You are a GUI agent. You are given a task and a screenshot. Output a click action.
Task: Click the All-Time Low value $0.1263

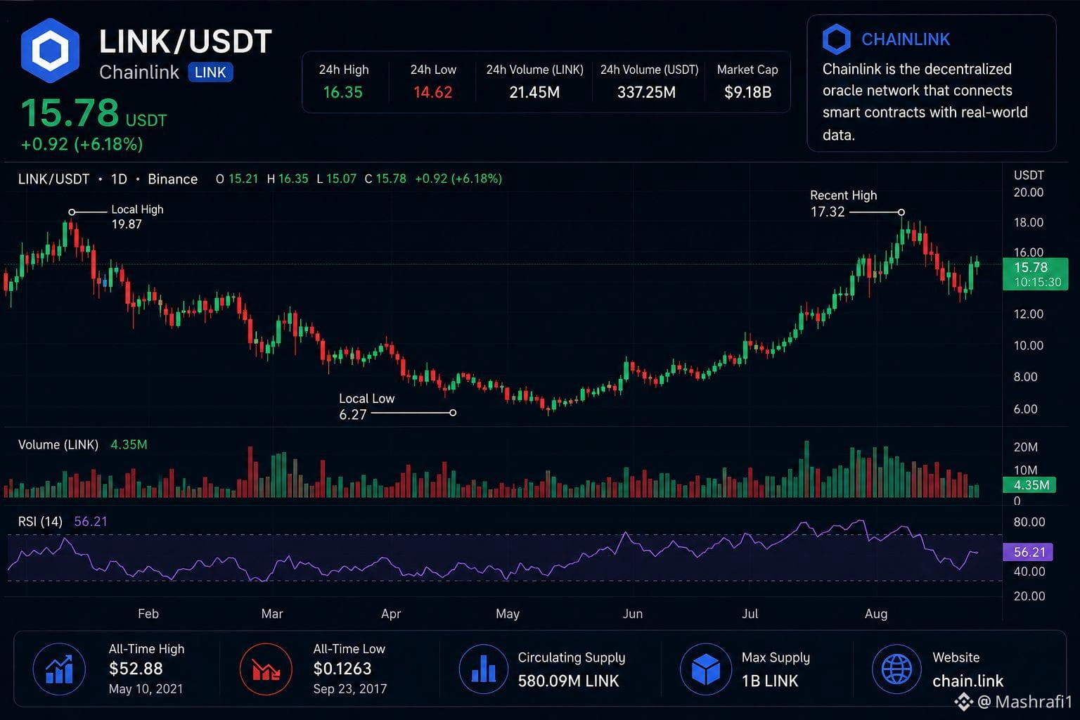[342, 669]
